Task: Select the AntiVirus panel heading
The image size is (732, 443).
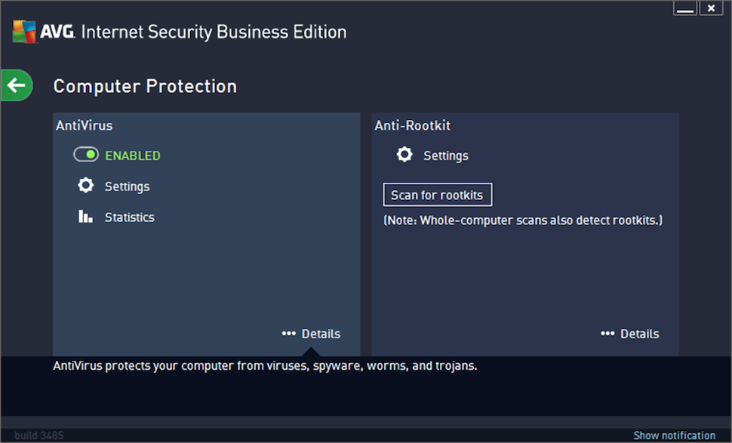Action: (x=84, y=125)
